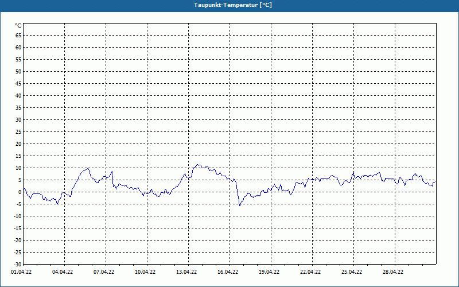This screenshot has height=287, width=459.
Task: Click the 20 y-axis label
Action: [18, 144]
